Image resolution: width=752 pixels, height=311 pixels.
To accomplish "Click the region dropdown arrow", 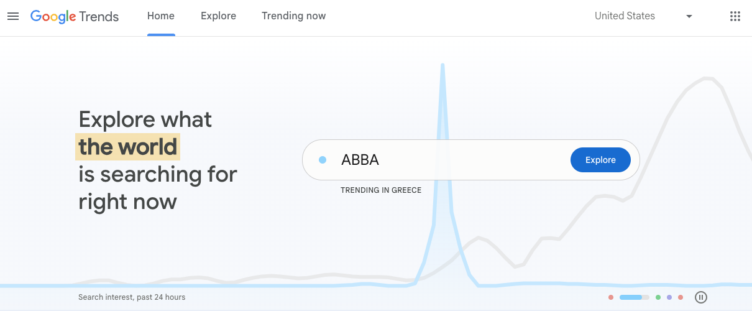I will point(689,17).
